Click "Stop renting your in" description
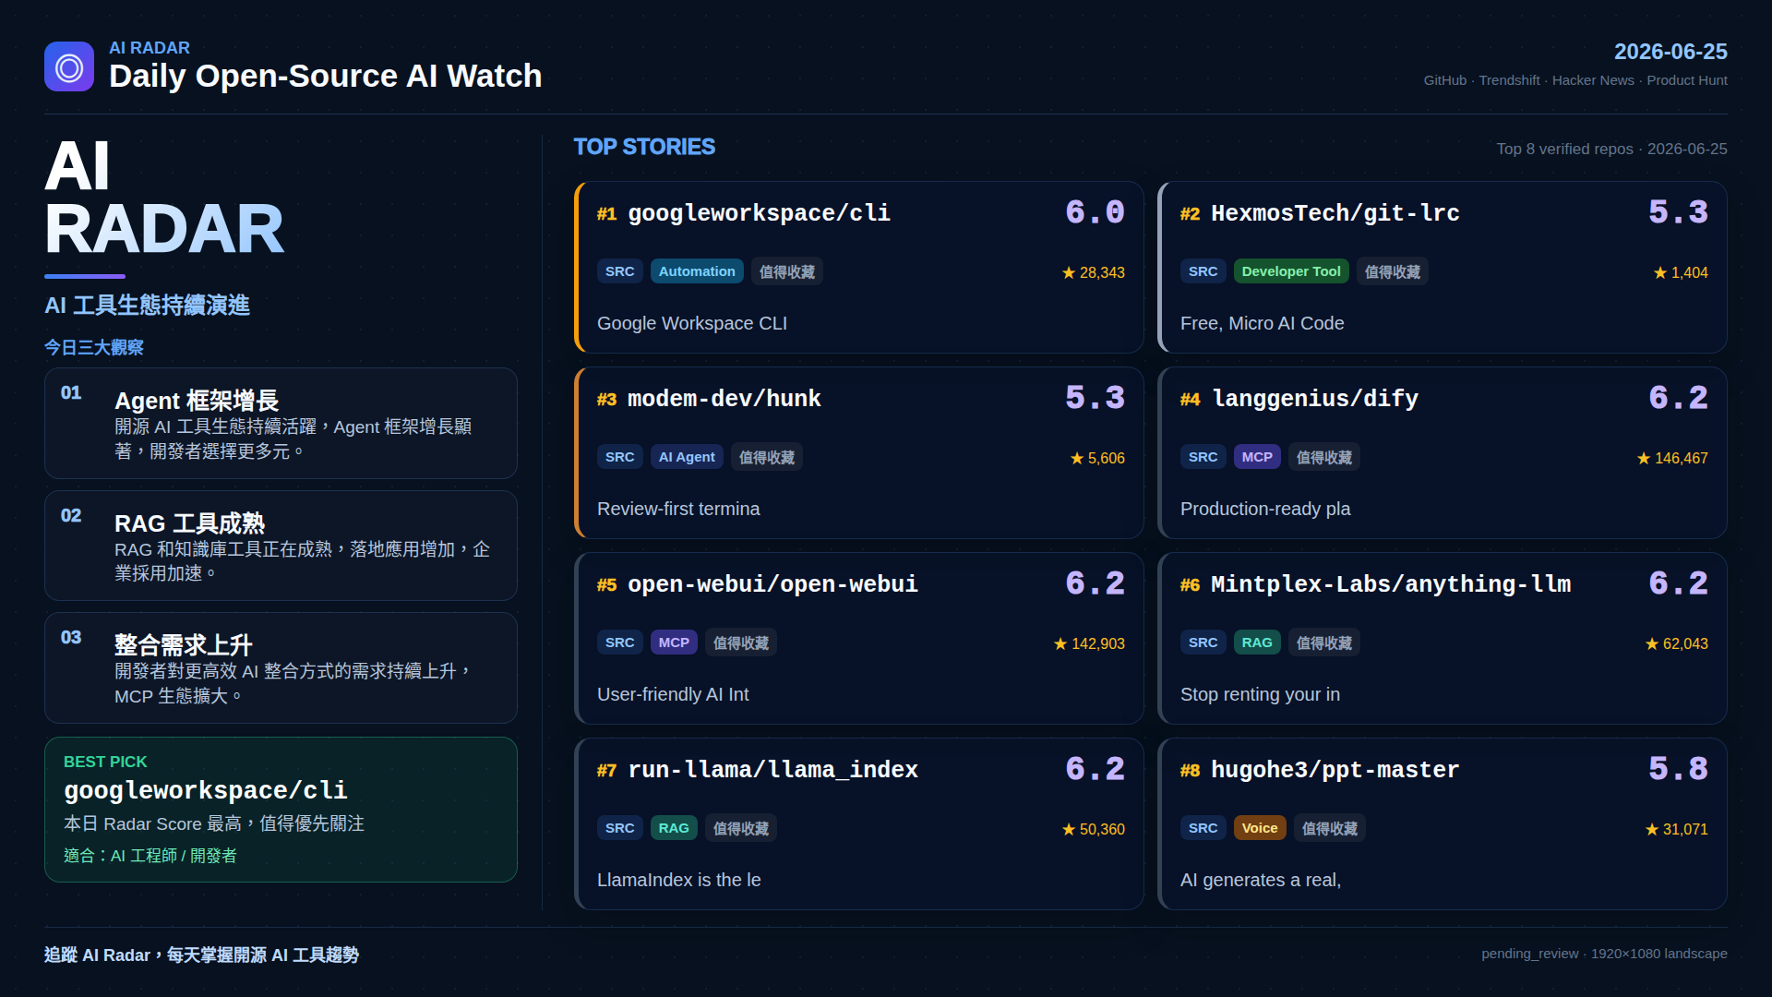 [x=1260, y=694]
